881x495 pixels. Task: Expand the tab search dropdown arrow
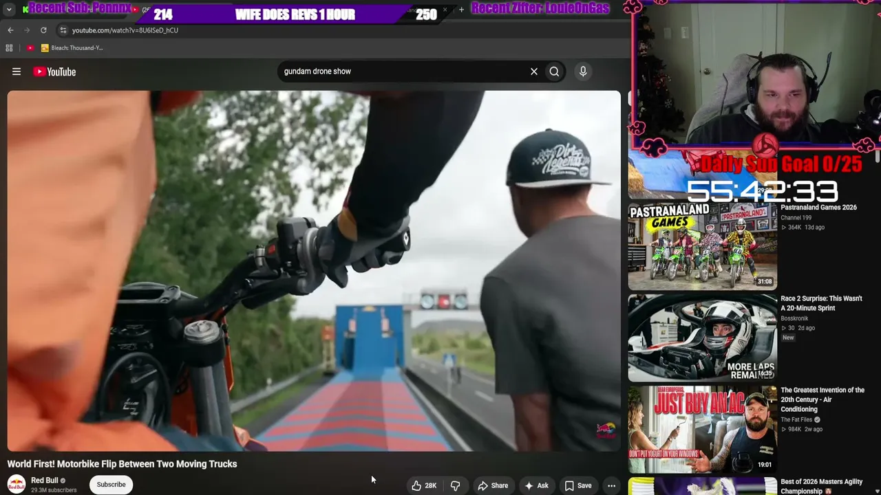point(9,10)
